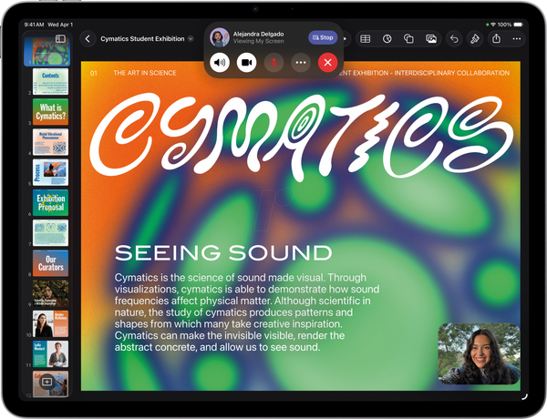Tap the FaceTime video picture-in-picture
The height and width of the screenshot is (419, 547).
[479, 353]
